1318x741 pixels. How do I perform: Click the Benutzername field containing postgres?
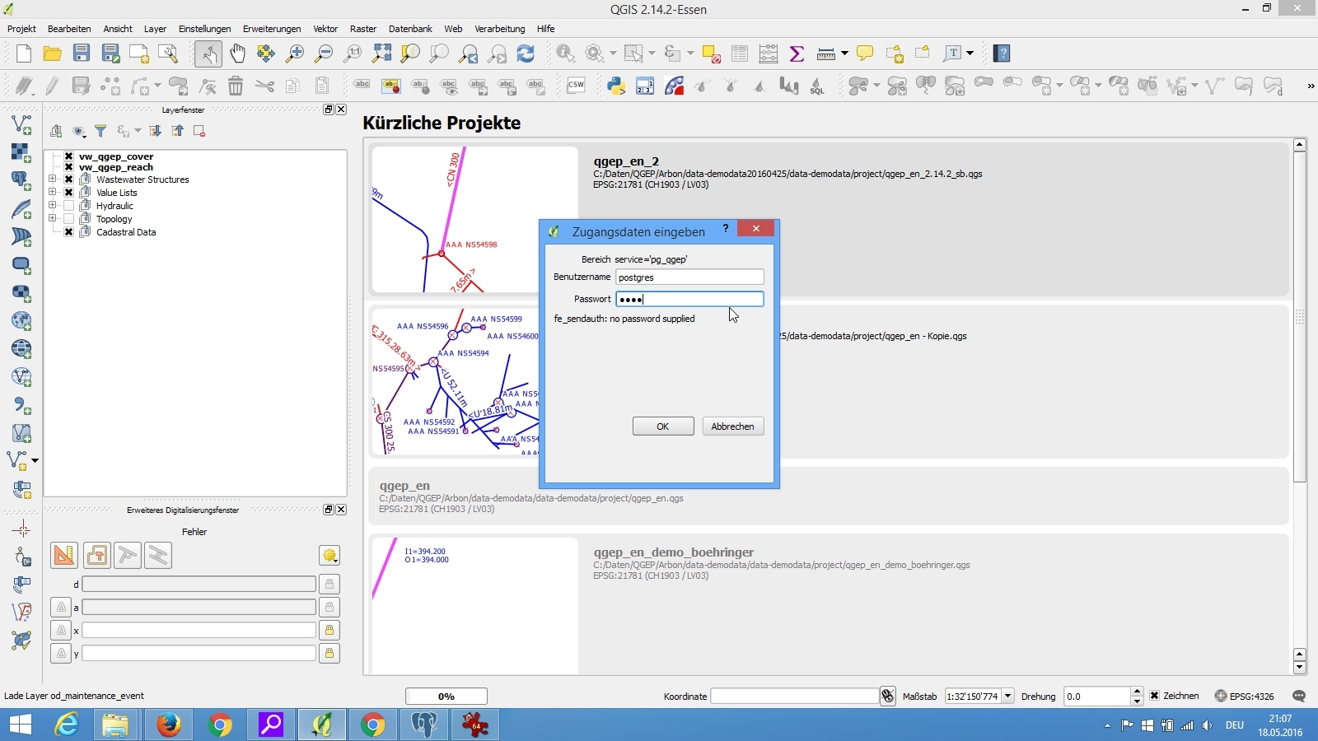pyautogui.click(x=689, y=277)
